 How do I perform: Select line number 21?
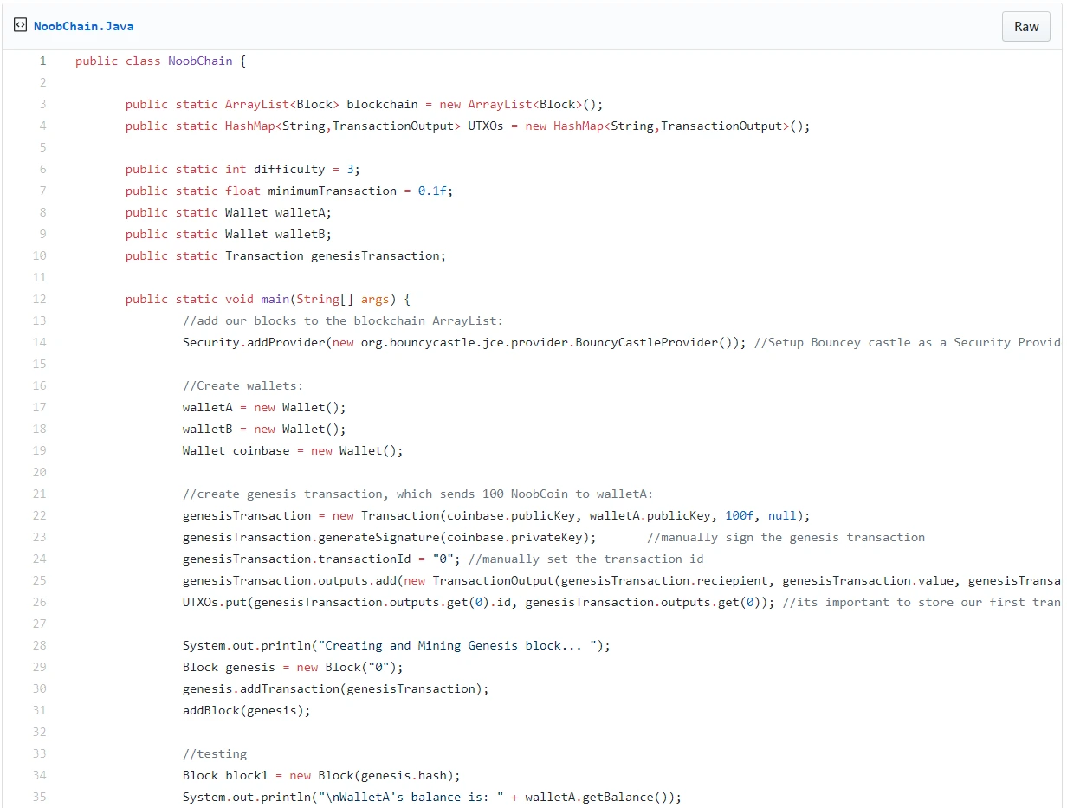pyautogui.click(x=40, y=494)
